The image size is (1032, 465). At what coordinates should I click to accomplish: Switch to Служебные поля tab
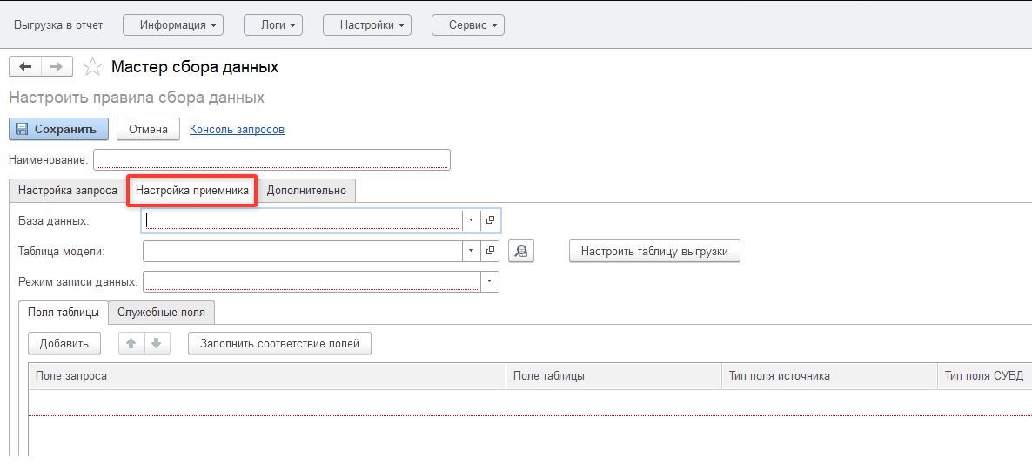[x=162, y=312]
